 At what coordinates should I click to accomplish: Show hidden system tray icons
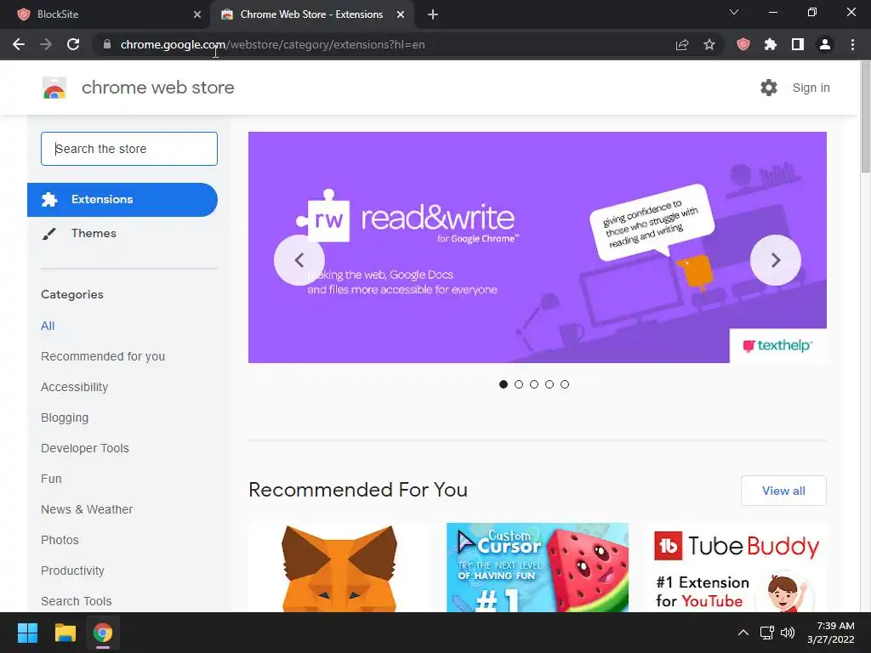pos(743,633)
